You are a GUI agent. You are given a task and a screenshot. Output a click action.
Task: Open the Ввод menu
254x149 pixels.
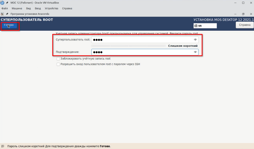(38, 8)
